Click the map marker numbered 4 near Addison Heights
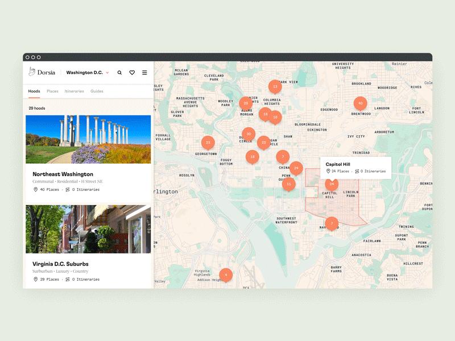 pyautogui.click(x=226, y=275)
